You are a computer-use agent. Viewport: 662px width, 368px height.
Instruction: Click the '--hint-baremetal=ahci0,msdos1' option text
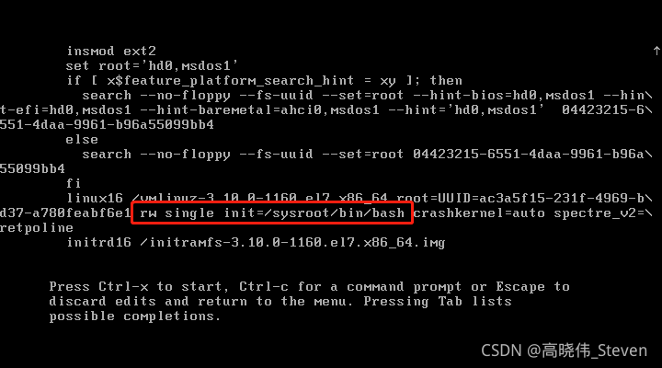click(x=259, y=110)
